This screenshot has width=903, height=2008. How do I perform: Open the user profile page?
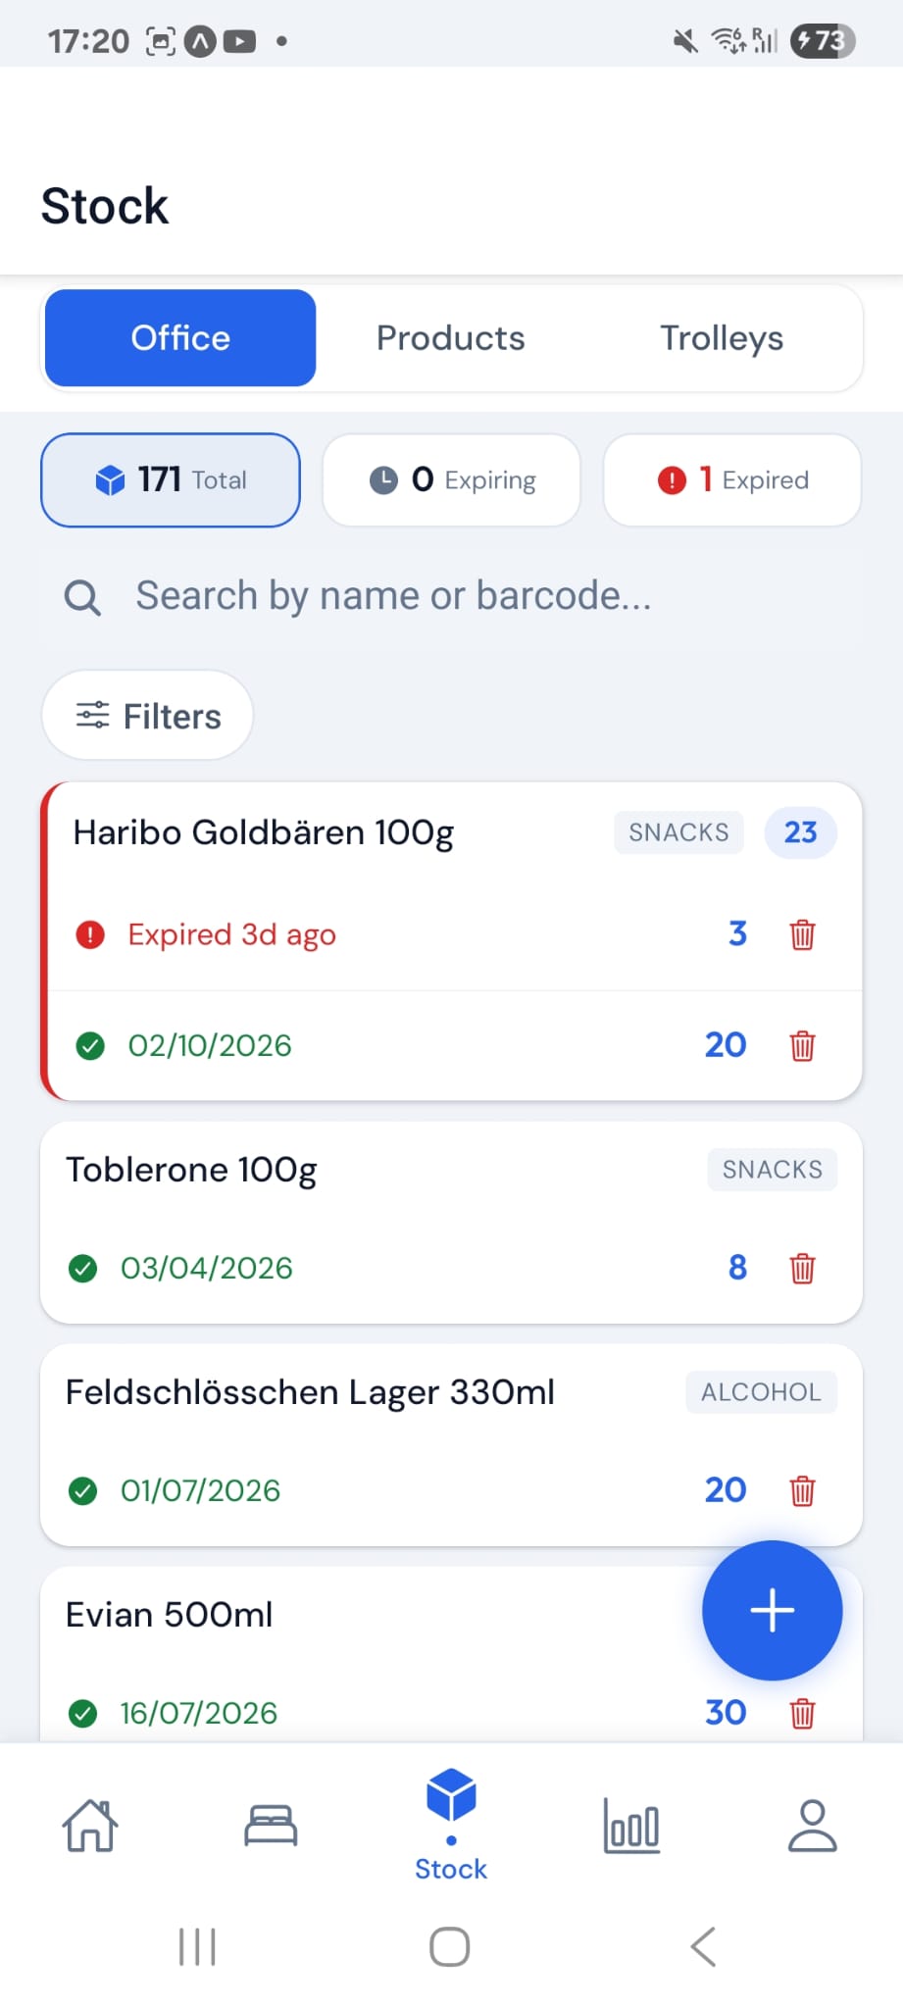click(812, 1826)
